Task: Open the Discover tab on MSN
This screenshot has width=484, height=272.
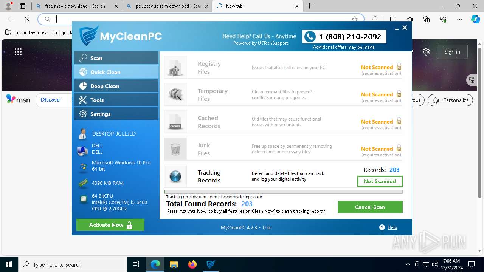Action: click(x=51, y=100)
